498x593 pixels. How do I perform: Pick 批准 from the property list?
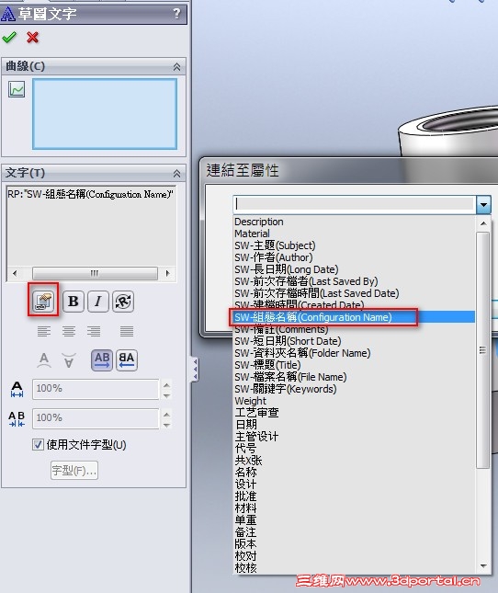[245, 496]
